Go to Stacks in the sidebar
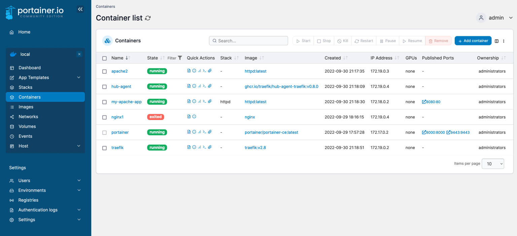This screenshot has width=517, height=236. click(25, 87)
